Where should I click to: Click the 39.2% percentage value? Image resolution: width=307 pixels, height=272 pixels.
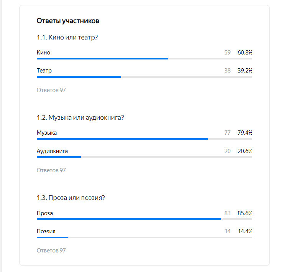pyautogui.click(x=245, y=71)
